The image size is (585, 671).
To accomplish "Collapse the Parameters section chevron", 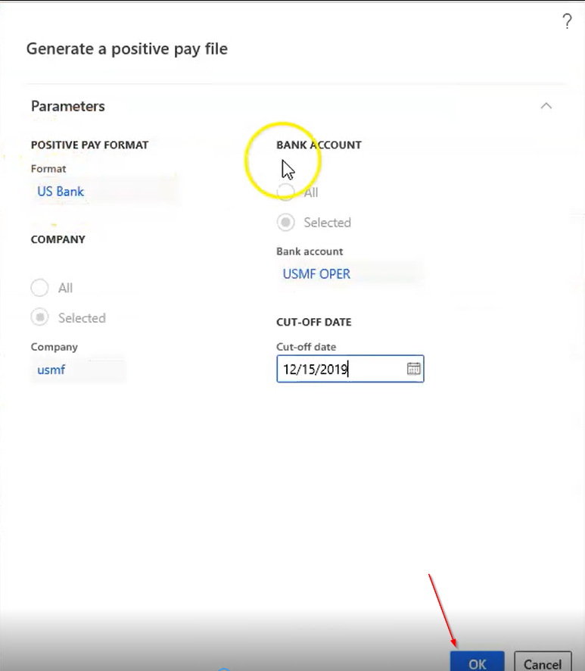I will pyautogui.click(x=546, y=106).
